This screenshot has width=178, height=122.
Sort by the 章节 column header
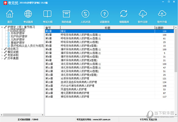(53, 28)
